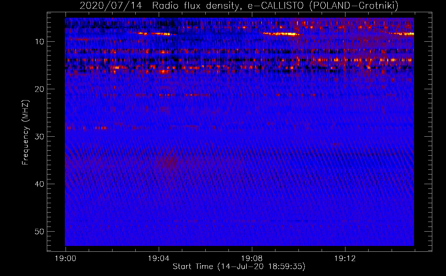Click the bright yellow burst near 19:09 at 8 MHz
Viewport: 446px width, 276px height.
point(283,34)
